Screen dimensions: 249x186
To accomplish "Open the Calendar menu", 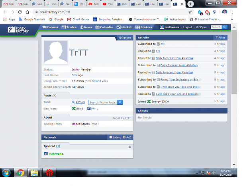I will click(x=104, y=27).
